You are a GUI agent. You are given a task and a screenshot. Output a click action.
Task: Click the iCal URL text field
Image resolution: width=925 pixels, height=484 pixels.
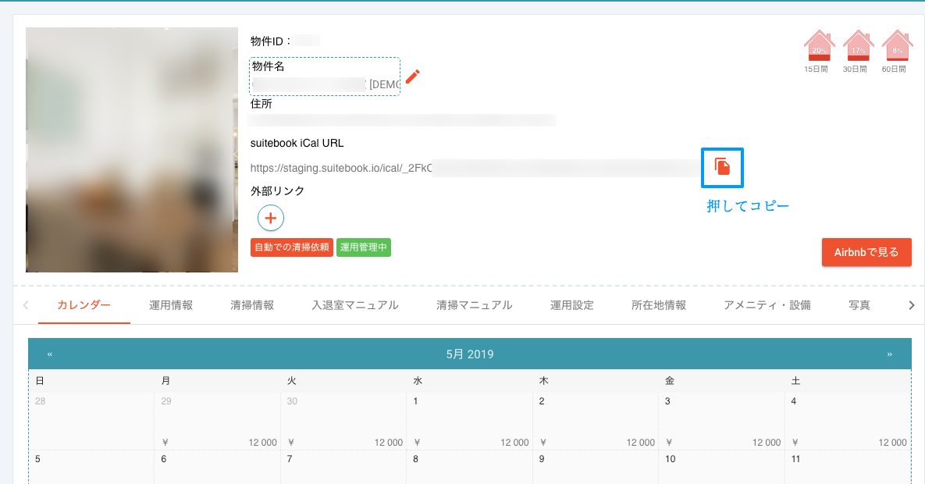[x=475, y=168]
